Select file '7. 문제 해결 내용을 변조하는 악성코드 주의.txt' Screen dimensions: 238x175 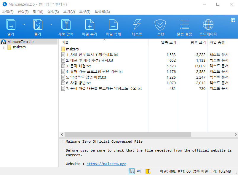102,88
